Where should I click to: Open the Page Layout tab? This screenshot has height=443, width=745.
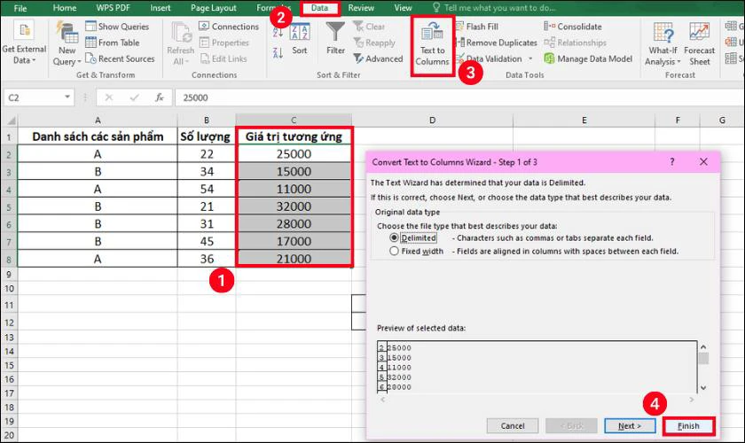click(214, 8)
